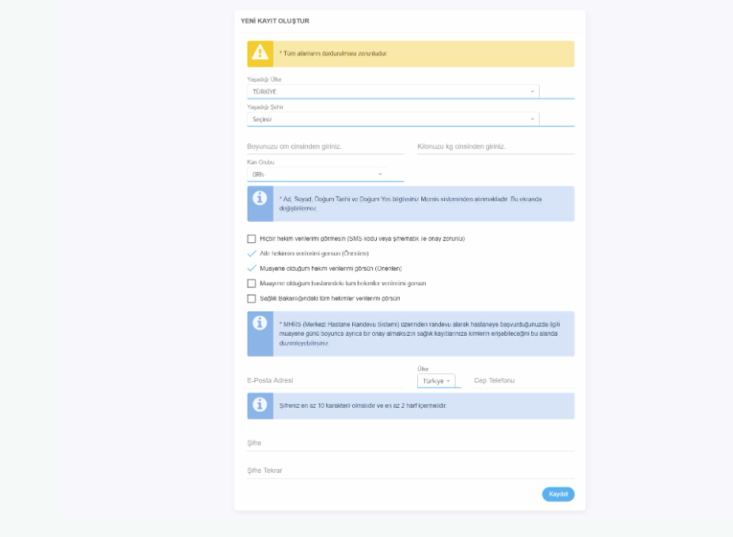Click the 'E-Posta Adresi' input field
The image size is (733, 537).
(329, 381)
